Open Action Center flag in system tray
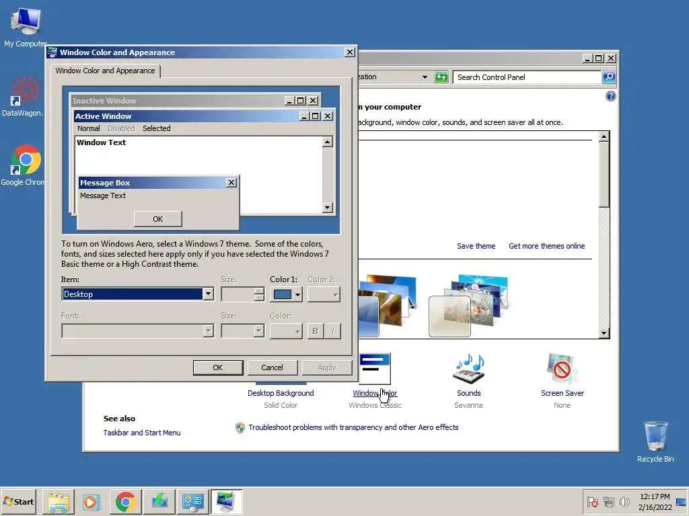This screenshot has width=689, height=516. click(592, 501)
